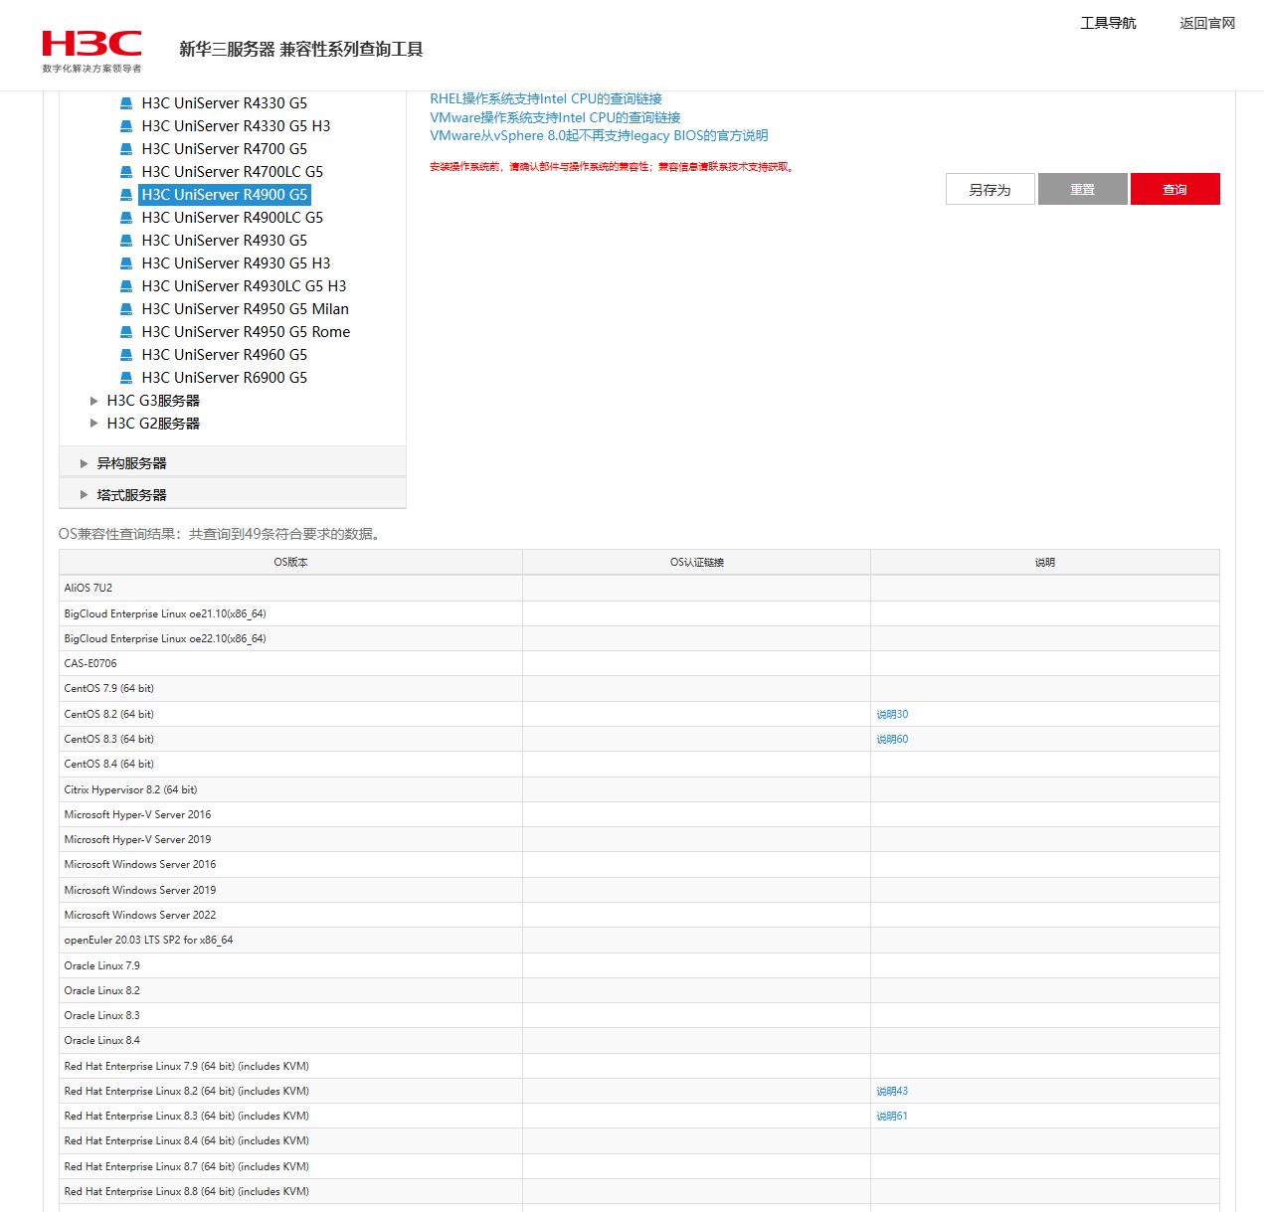Select H3C UniServer R4950 G5 Rome item
The image size is (1264, 1212).
pyautogui.click(x=247, y=332)
